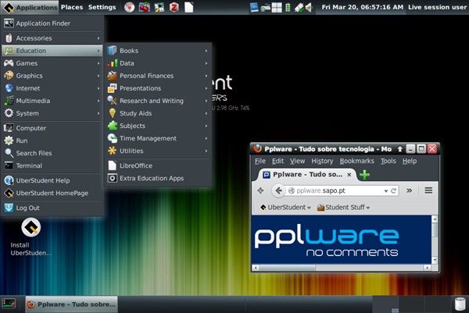469x313 pixels.
Task: Close the Pplware tab in Firefox
Action: click(x=349, y=175)
